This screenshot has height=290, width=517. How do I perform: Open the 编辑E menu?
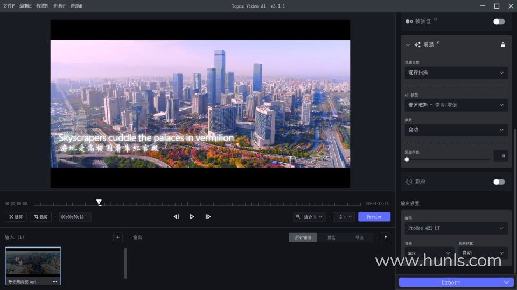point(25,6)
